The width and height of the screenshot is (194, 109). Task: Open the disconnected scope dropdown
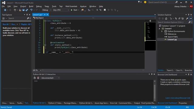[59, 78]
